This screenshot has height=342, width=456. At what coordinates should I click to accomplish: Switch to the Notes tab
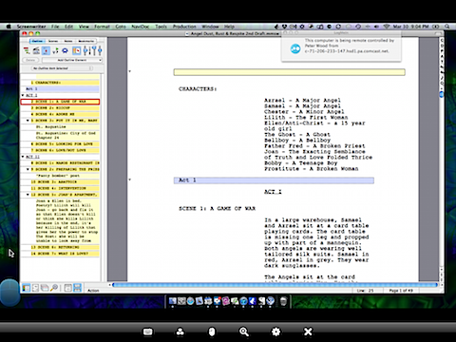tap(68, 41)
